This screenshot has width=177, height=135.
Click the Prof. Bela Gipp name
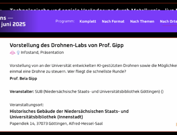[23, 79]
